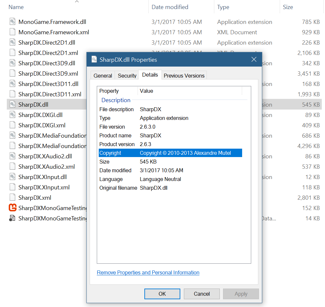This screenshot has width=325, height=307.
Task: Select the File version property row
Action: point(174,127)
